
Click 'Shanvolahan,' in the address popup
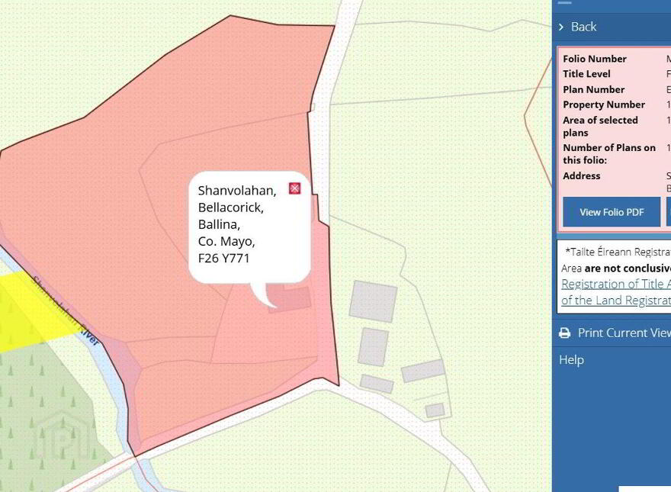click(237, 191)
